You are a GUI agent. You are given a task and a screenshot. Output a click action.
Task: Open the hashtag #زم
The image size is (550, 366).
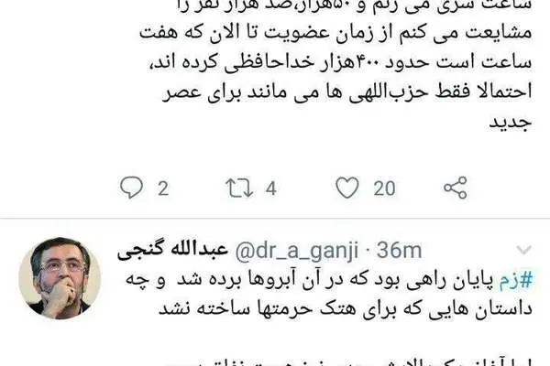pyautogui.click(x=516, y=280)
